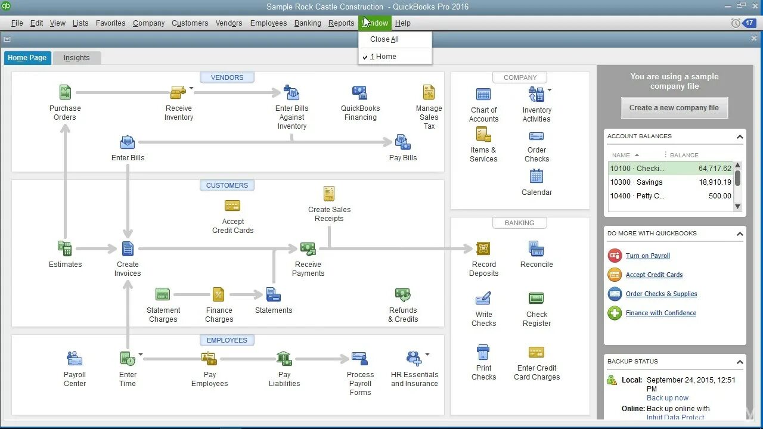The image size is (763, 429).
Task: Expand the Receive Inventory dropdown arrow
Action: (x=191, y=88)
